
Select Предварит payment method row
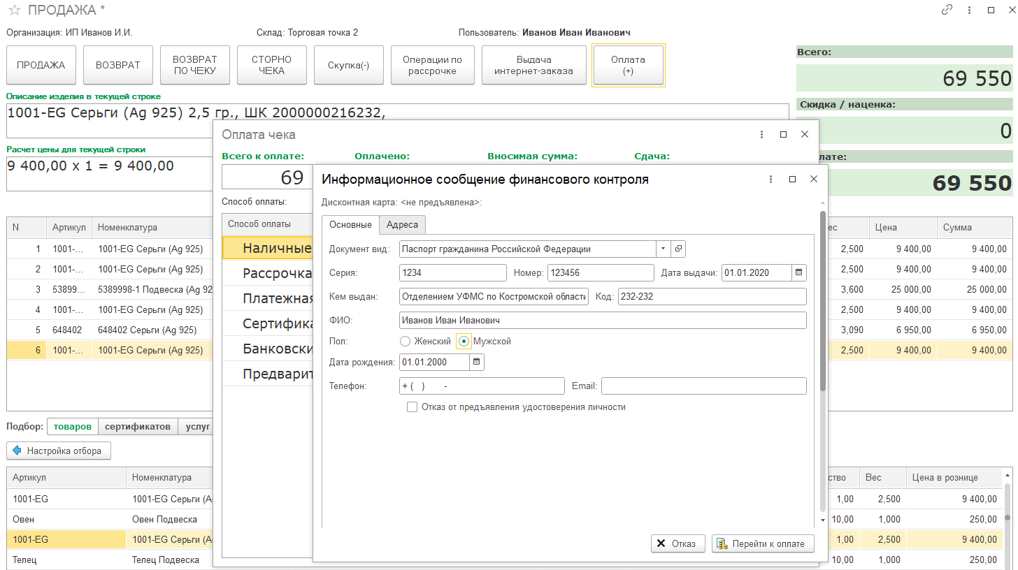[x=268, y=374]
